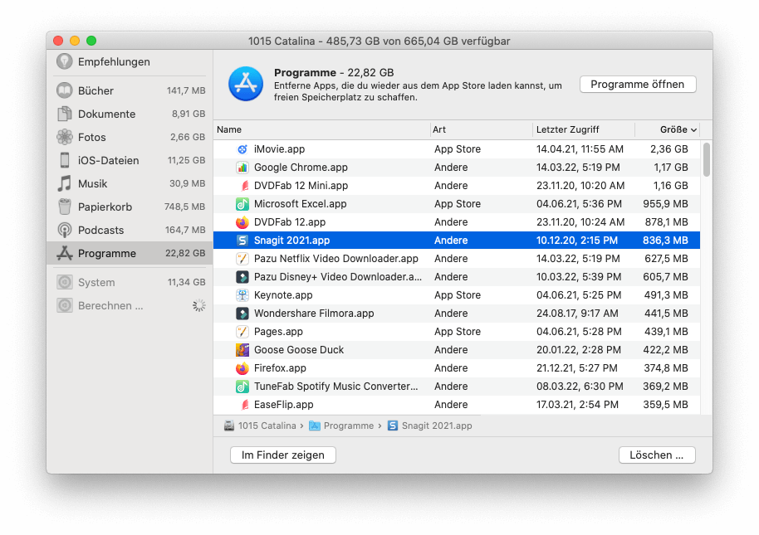Click the Firefox.app row icon
Image resolution: width=759 pixels, height=535 pixels.
click(242, 368)
